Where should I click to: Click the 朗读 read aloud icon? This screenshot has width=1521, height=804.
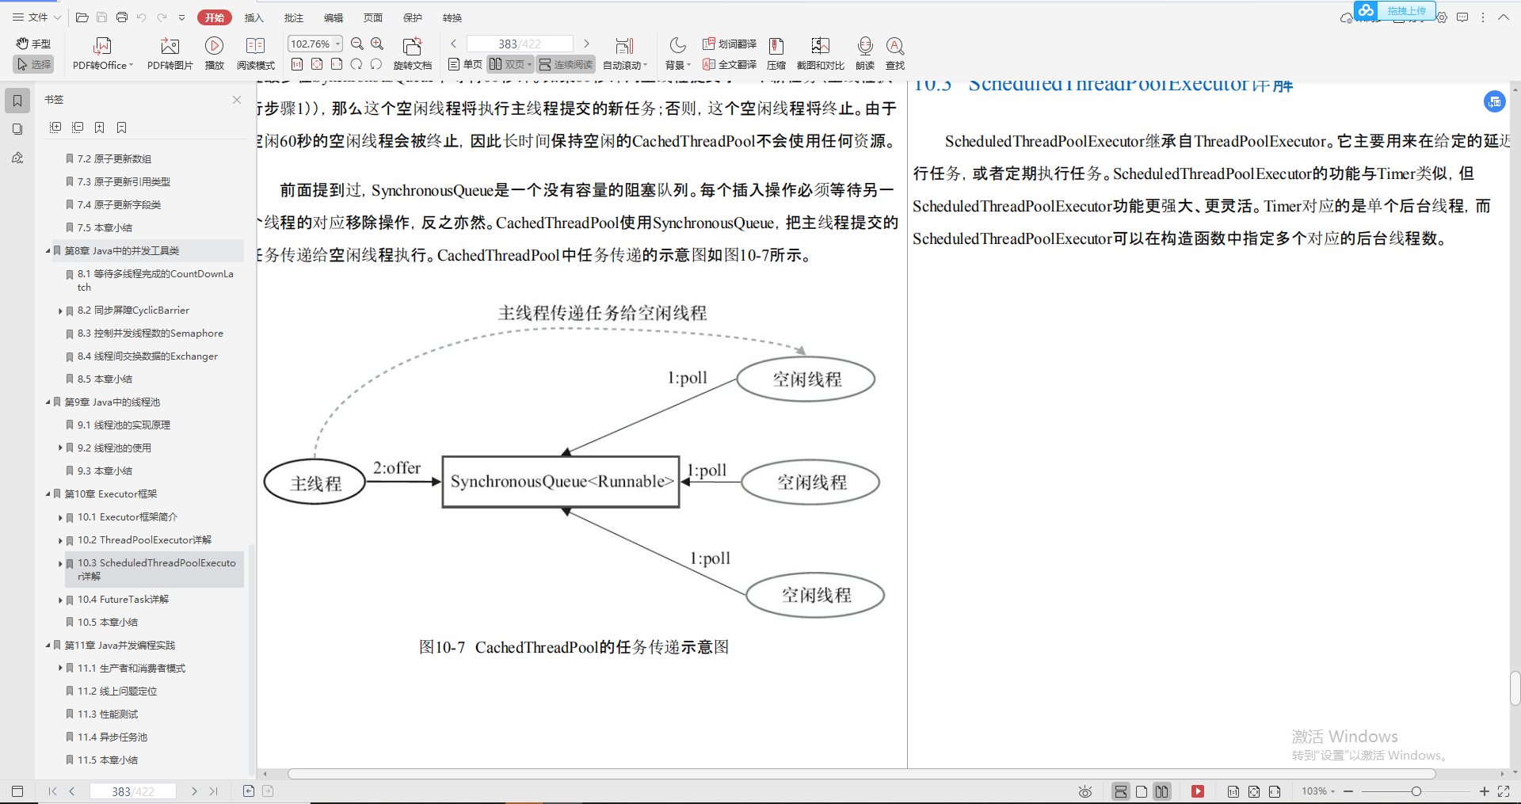pos(865,46)
